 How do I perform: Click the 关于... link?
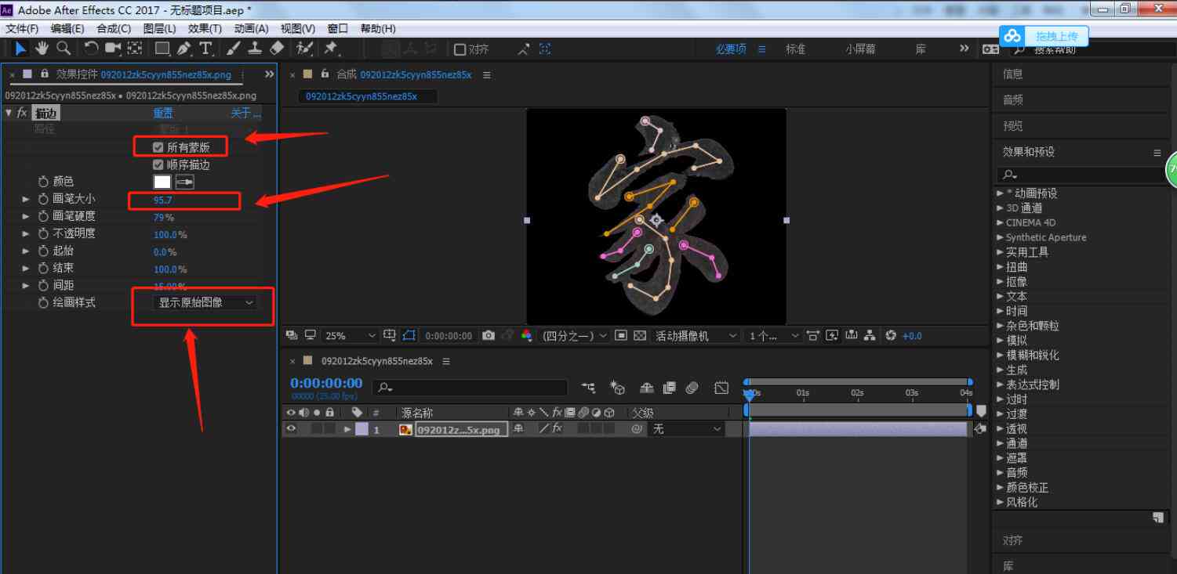(245, 113)
